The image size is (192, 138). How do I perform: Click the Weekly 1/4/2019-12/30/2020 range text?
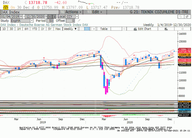click(167, 25)
